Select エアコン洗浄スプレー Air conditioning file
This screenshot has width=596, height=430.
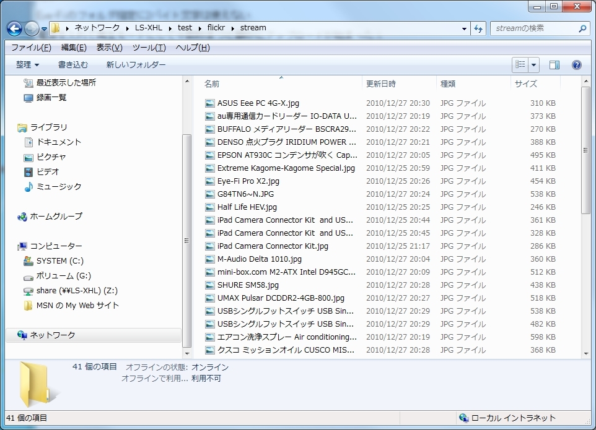point(287,337)
